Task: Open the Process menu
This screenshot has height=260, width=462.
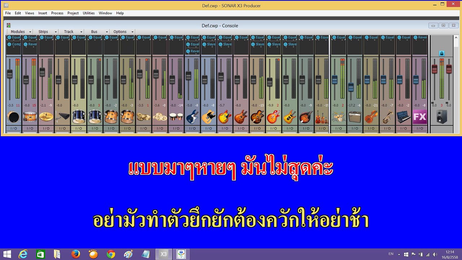Action: (x=57, y=13)
